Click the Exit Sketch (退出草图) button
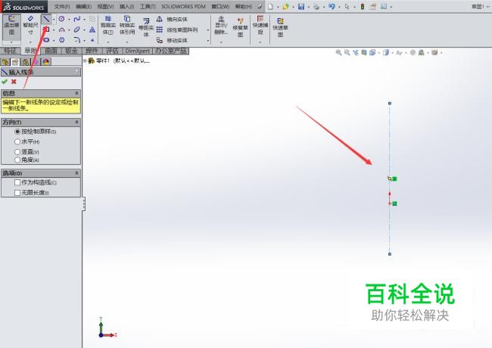This screenshot has width=492, height=348. 11,26
